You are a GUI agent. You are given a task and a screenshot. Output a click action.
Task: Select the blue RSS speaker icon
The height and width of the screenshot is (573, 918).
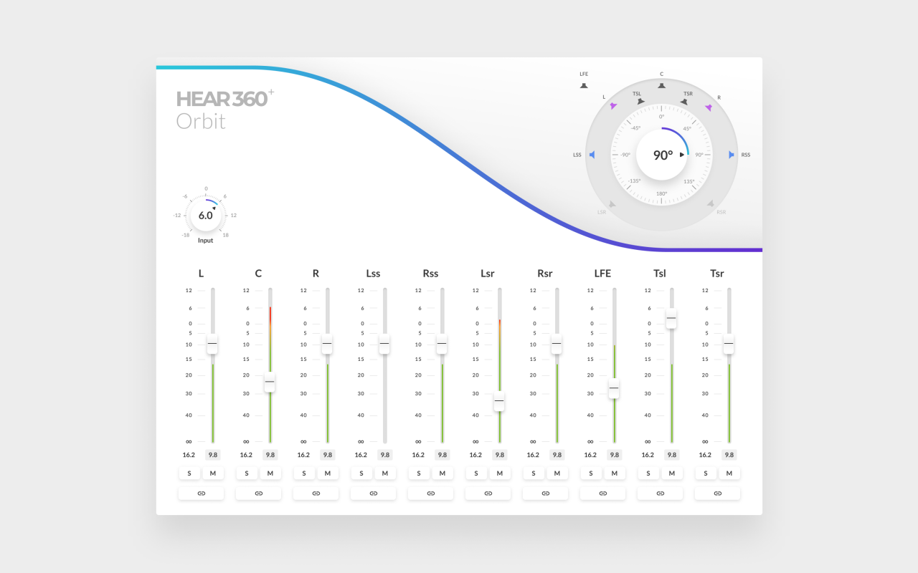[x=732, y=155]
